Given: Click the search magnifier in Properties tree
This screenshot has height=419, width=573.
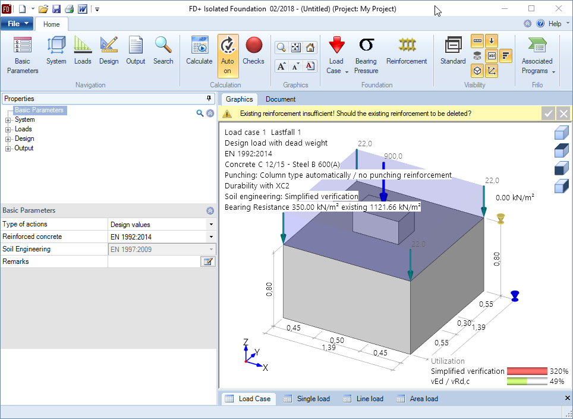Looking at the screenshot, I should click(x=200, y=114).
